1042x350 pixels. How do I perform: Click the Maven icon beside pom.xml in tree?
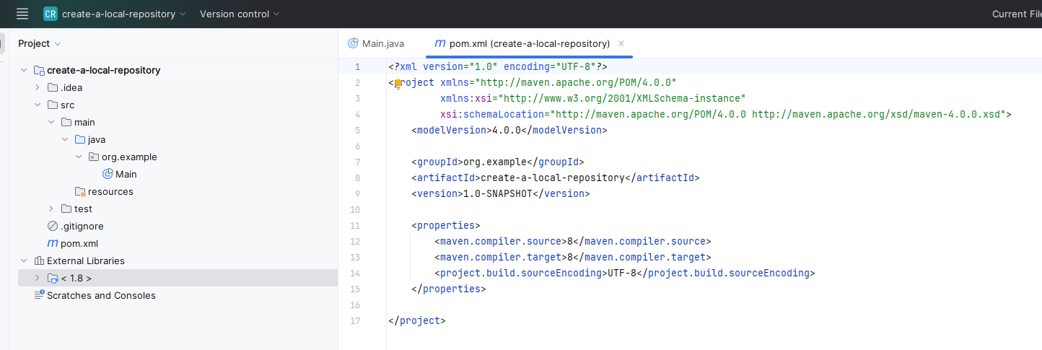[x=53, y=243]
